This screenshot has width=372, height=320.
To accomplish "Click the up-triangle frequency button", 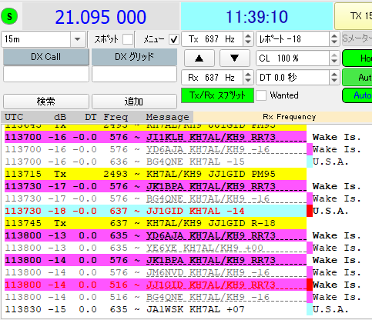I will [x=199, y=58].
